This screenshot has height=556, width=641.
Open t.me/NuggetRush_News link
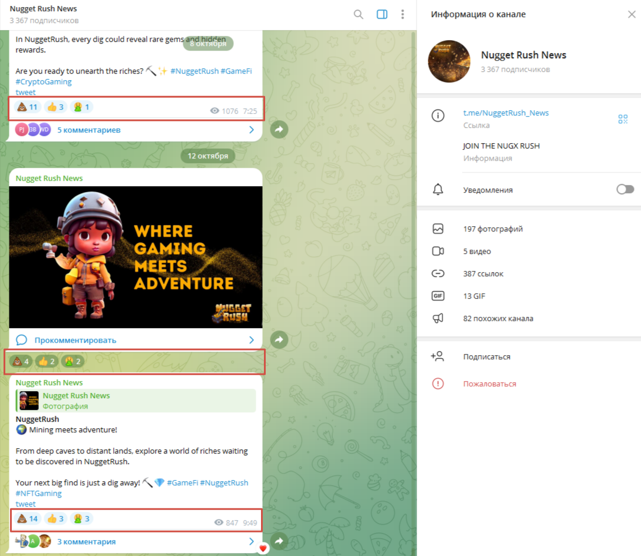(505, 113)
